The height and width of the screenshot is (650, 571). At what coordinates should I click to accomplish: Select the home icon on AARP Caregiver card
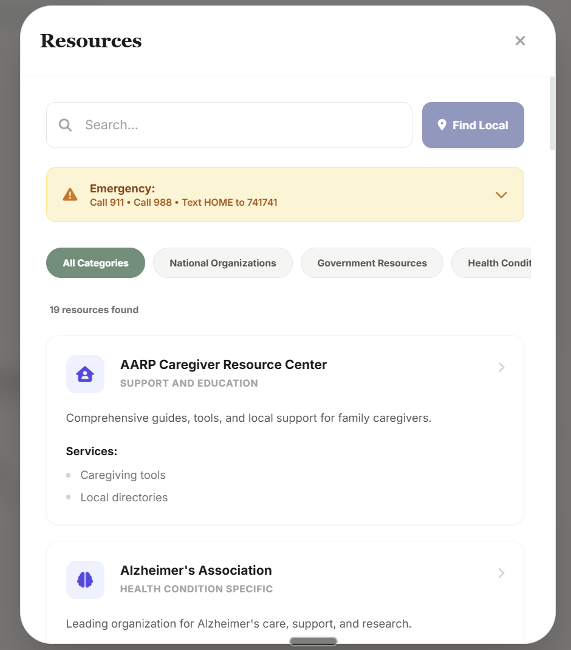coord(85,374)
